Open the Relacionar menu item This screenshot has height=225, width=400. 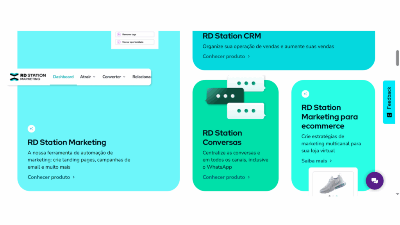141,77
